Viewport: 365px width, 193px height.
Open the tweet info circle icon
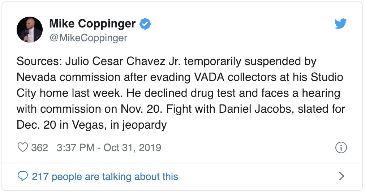pos(341,148)
